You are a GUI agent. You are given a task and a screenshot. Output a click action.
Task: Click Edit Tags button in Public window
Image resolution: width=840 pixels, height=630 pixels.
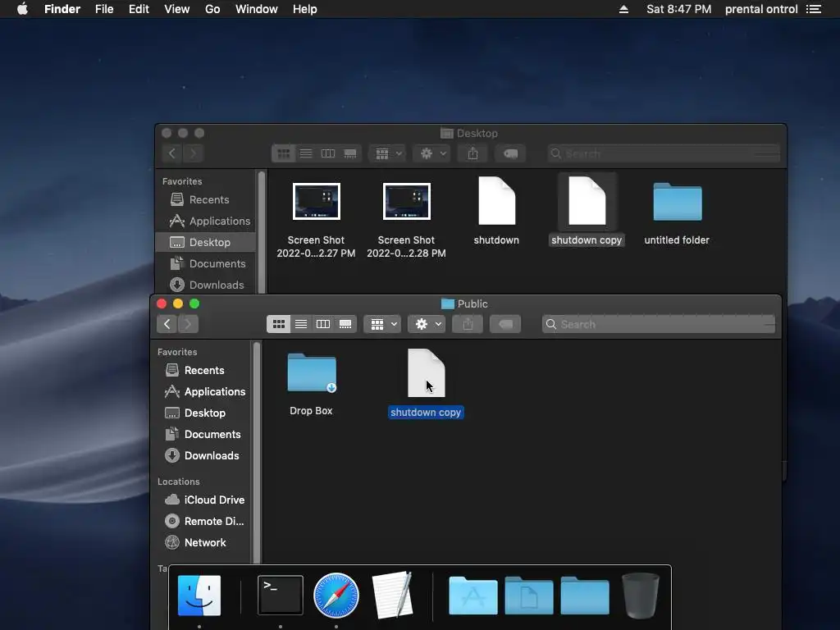(x=505, y=324)
